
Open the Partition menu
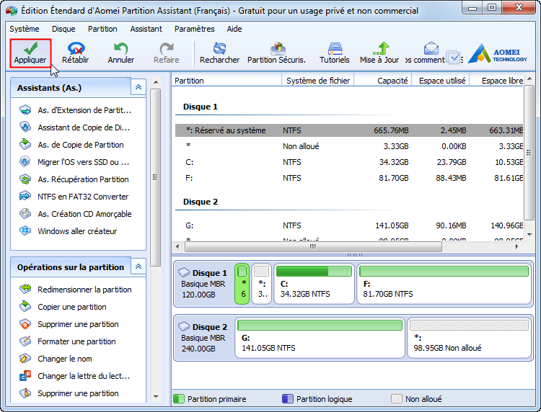coord(102,29)
